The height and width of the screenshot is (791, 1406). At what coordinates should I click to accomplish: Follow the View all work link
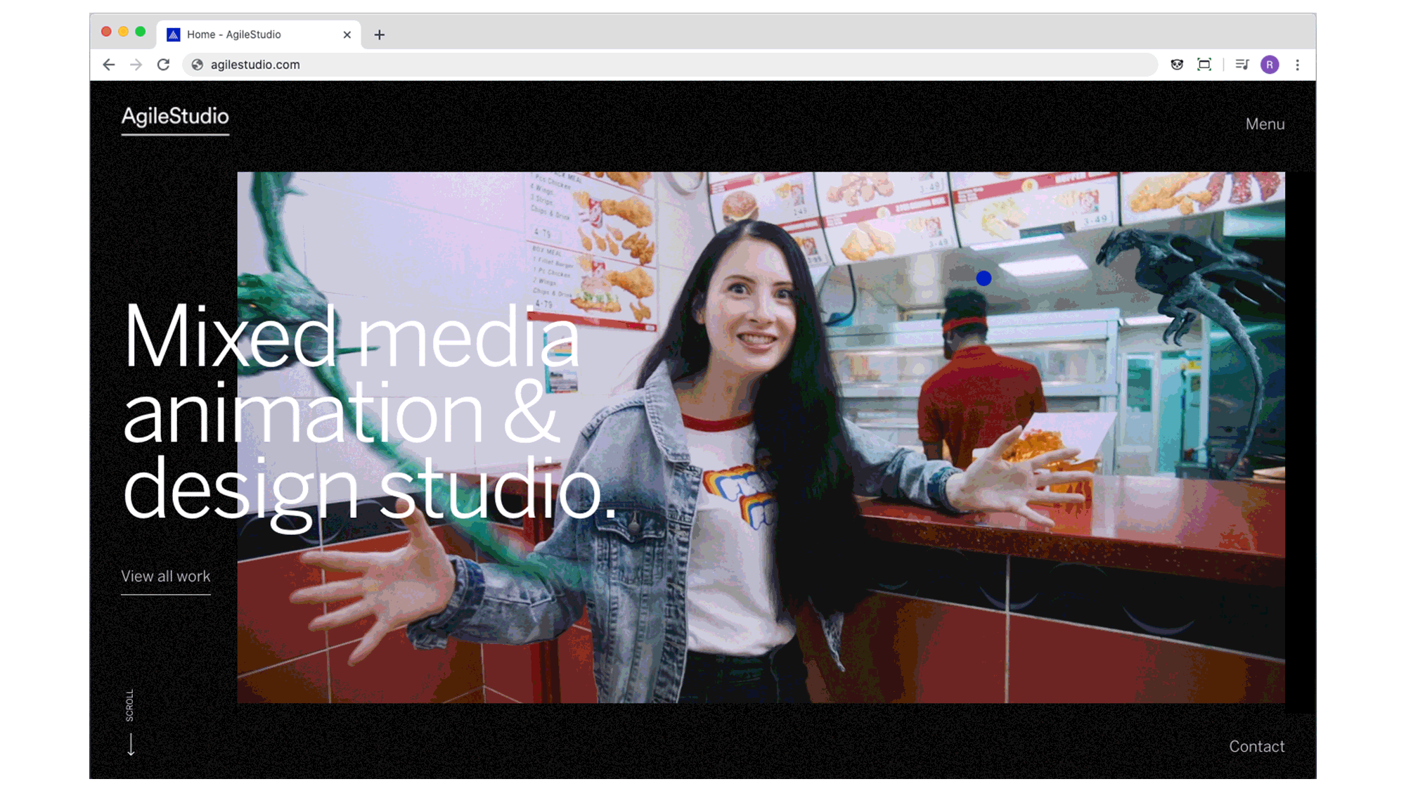(165, 577)
